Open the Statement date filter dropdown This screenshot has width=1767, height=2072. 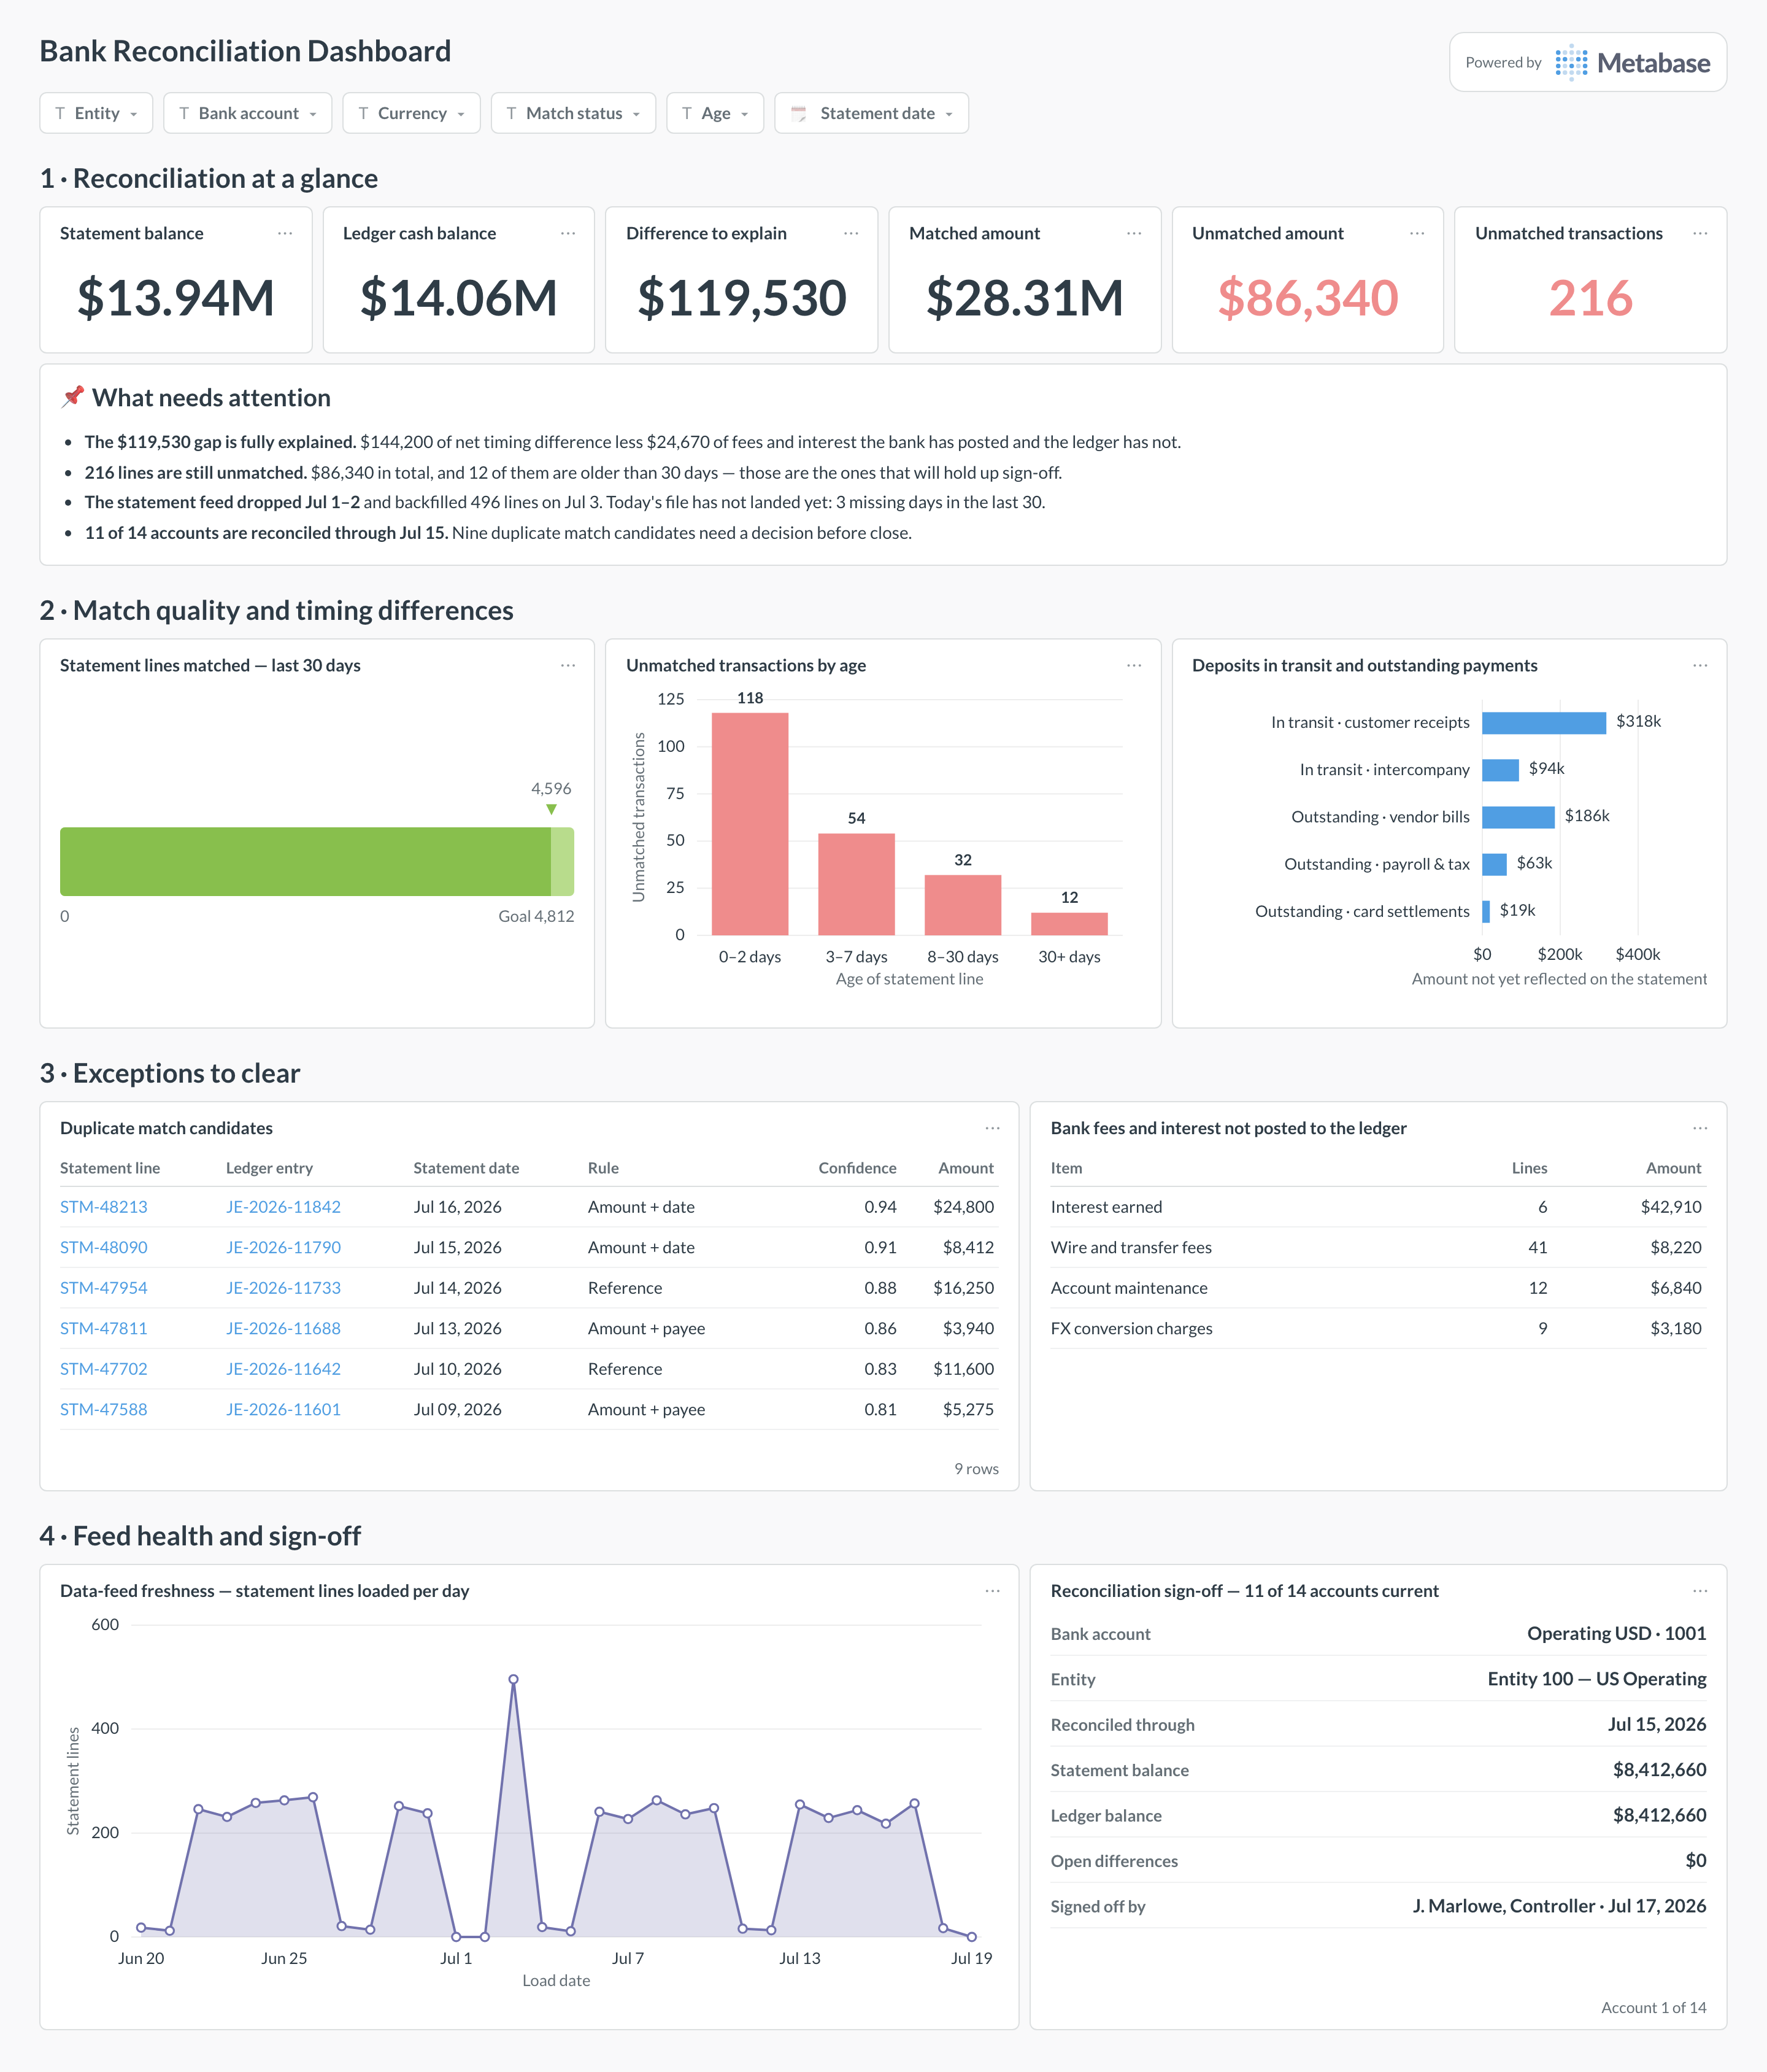pyautogui.click(x=871, y=113)
